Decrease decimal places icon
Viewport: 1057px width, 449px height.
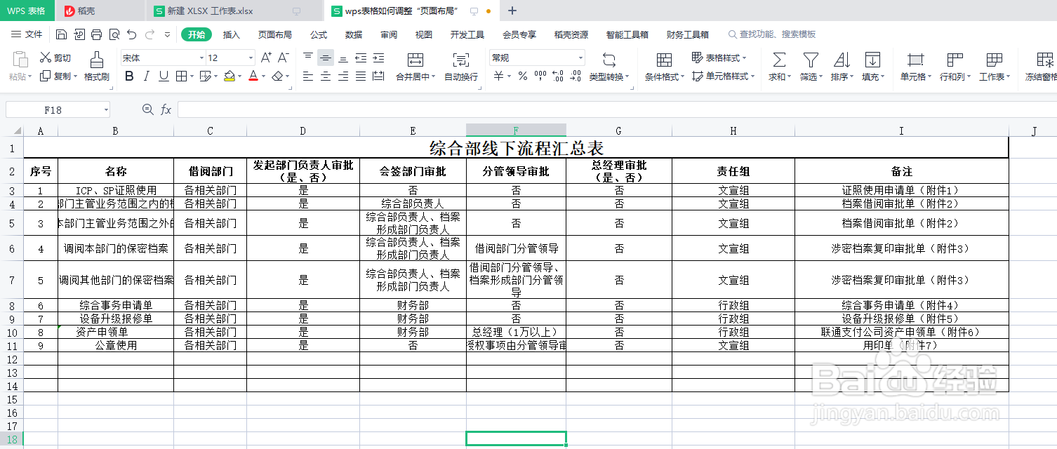pos(576,76)
